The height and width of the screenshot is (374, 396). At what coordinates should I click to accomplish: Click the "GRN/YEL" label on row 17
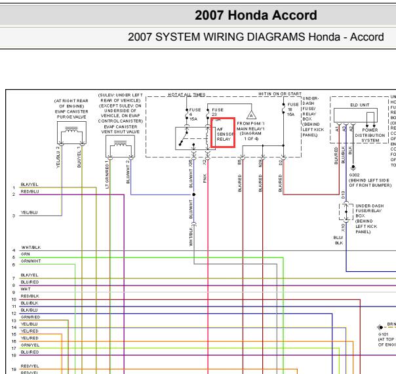click(30, 345)
